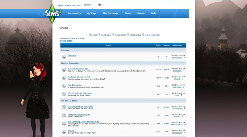Open General Discussion (EN) forum

coord(78,69)
